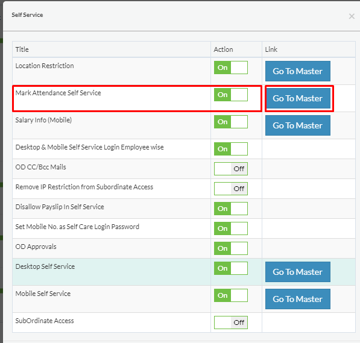
Task: Close the Self Service dialog
Action: [352, 16]
